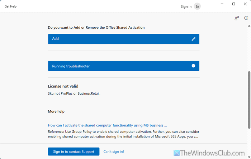Open the Can't sign in? link
The image size is (251, 159).
pos(114,151)
